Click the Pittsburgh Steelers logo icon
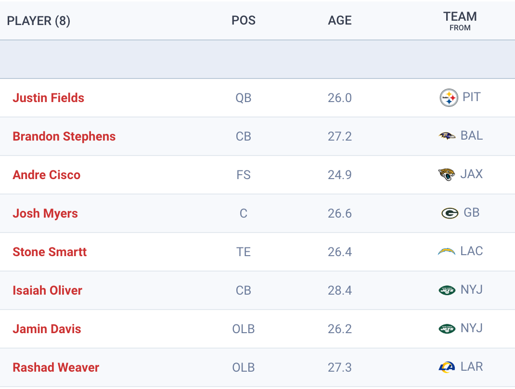Viewport: 515px width, 389px height. pyautogui.click(x=449, y=98)
